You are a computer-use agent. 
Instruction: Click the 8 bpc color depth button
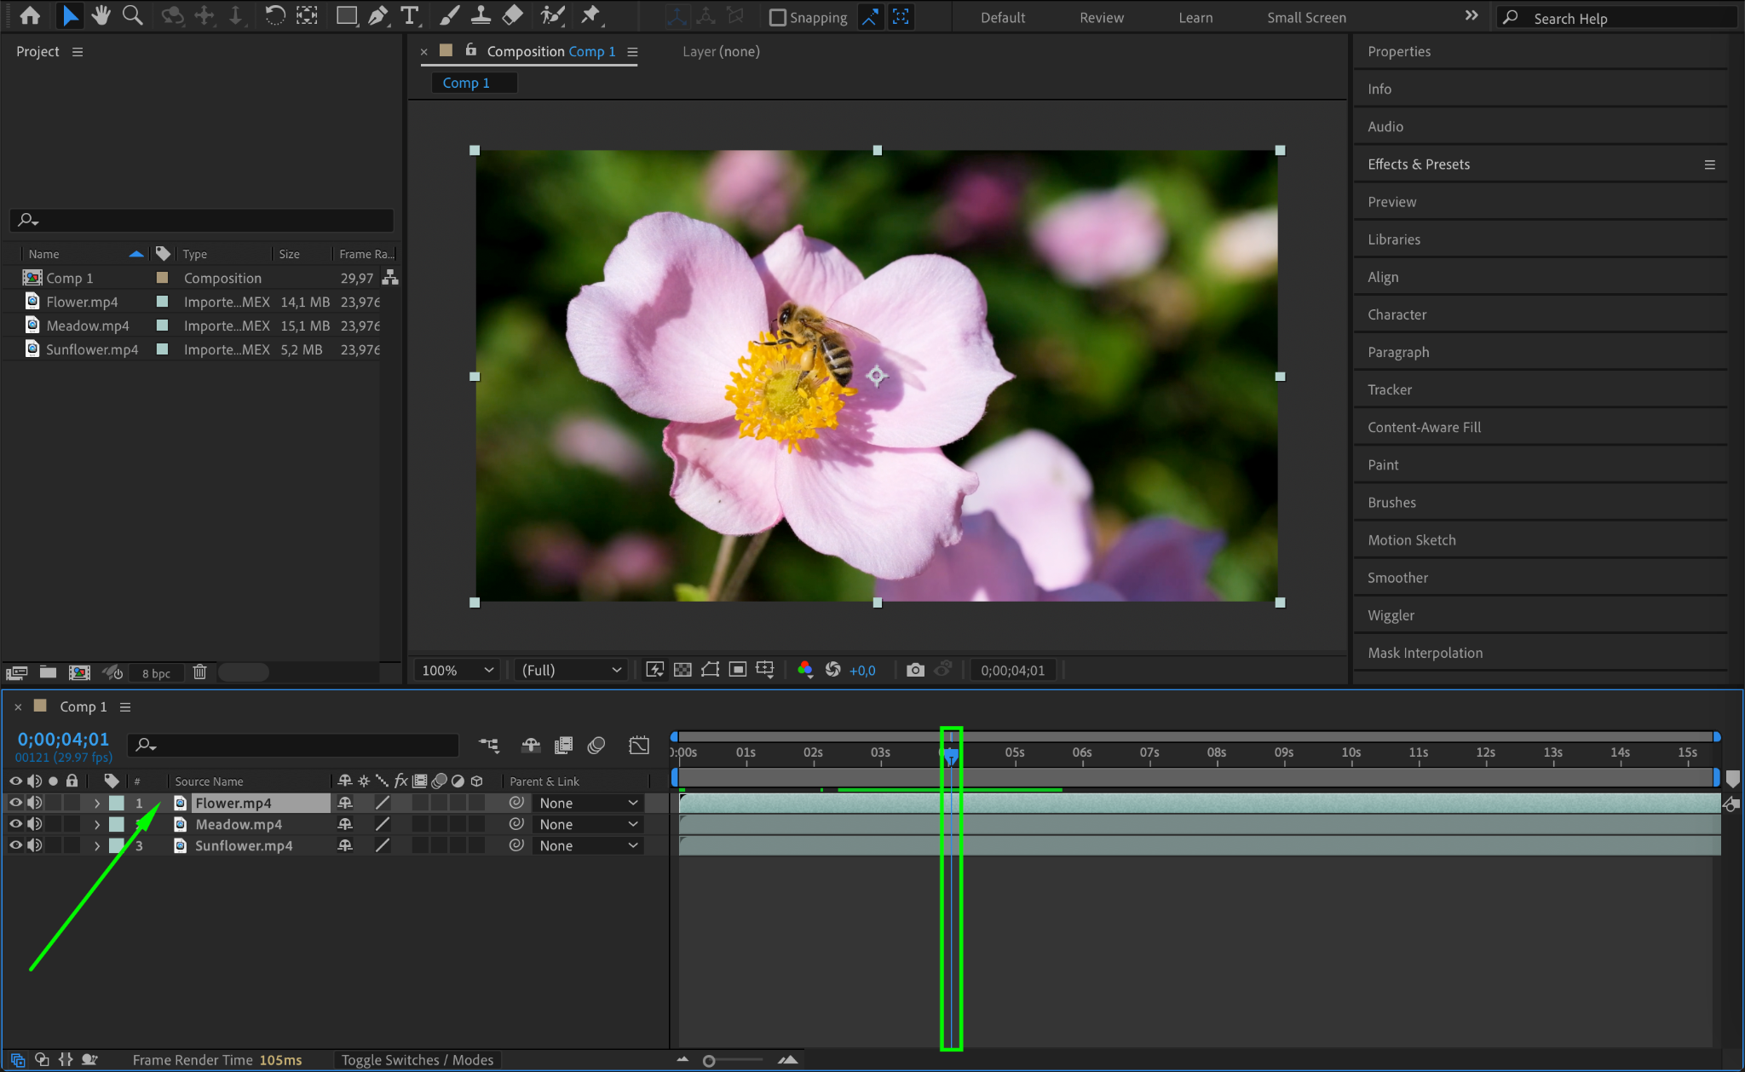pos(156,673)
